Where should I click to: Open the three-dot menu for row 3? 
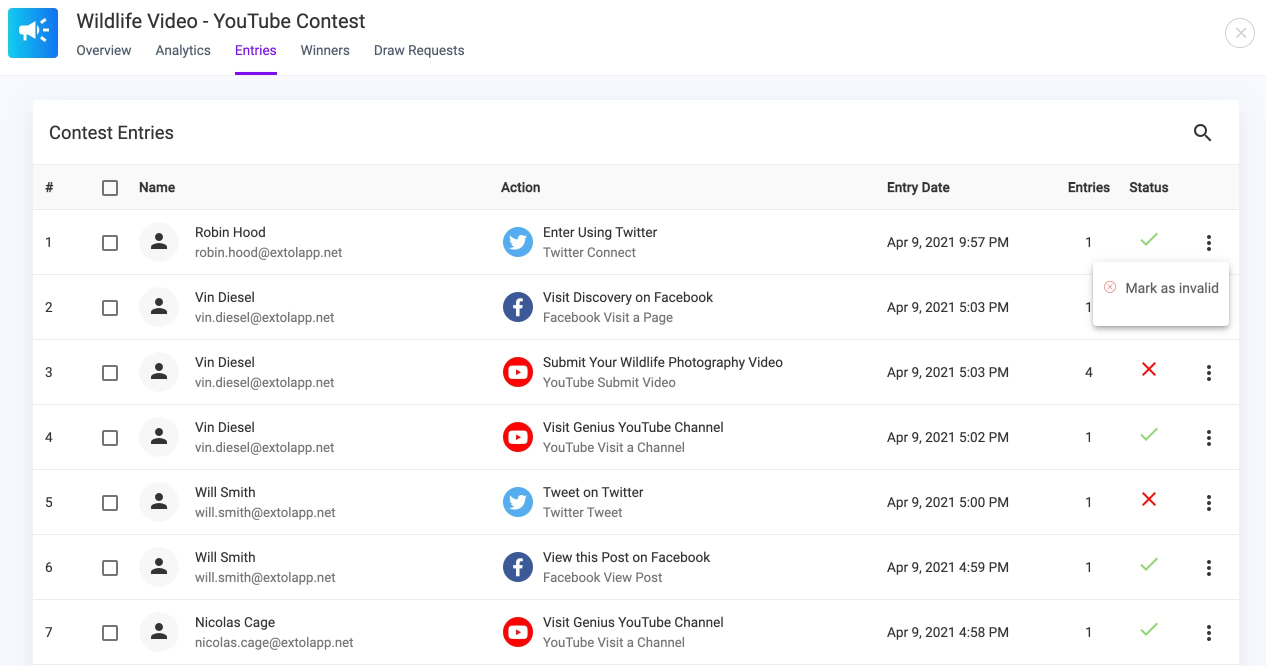click(1209, 373)
